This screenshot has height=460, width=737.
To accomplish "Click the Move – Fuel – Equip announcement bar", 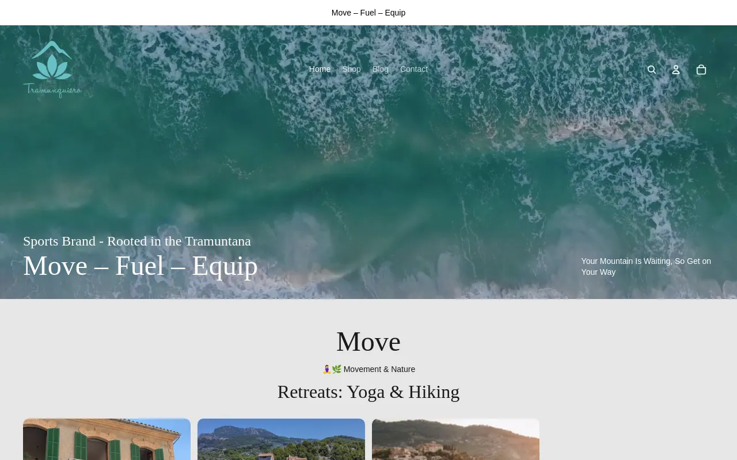I will [368, 13].
